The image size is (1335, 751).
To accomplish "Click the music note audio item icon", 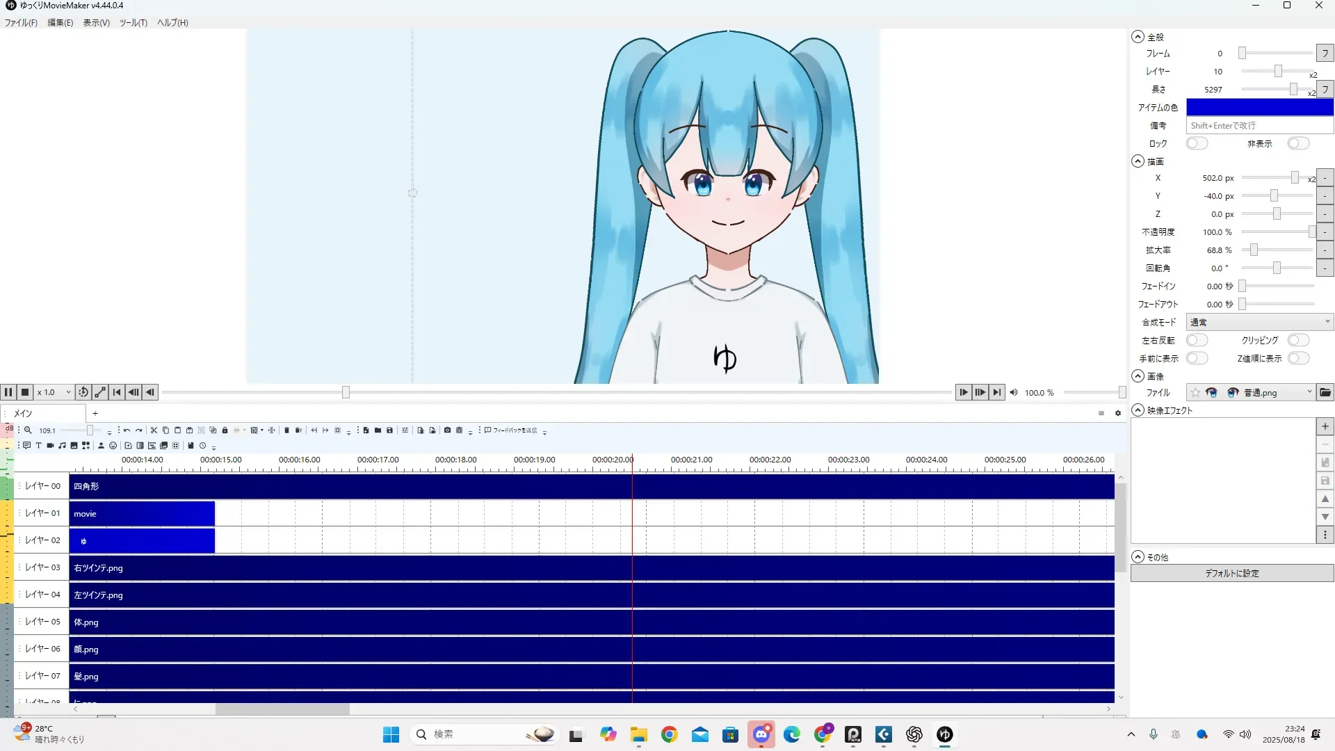I will coord(62,446).
